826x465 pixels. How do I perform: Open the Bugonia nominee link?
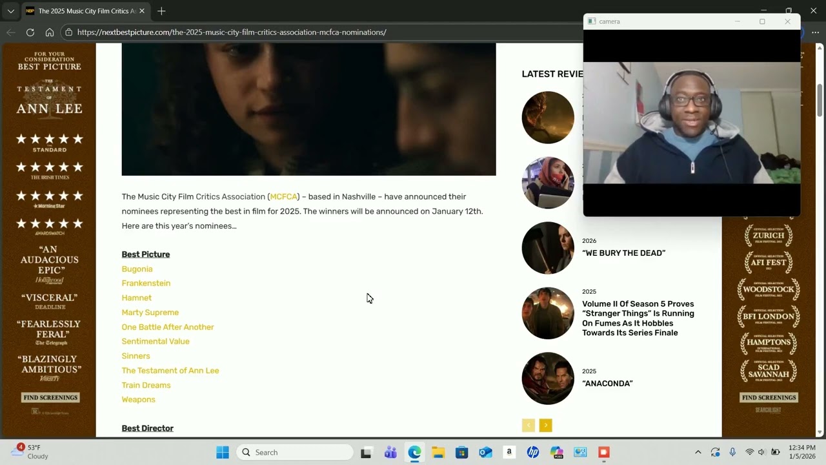click(x=137, y=269)
